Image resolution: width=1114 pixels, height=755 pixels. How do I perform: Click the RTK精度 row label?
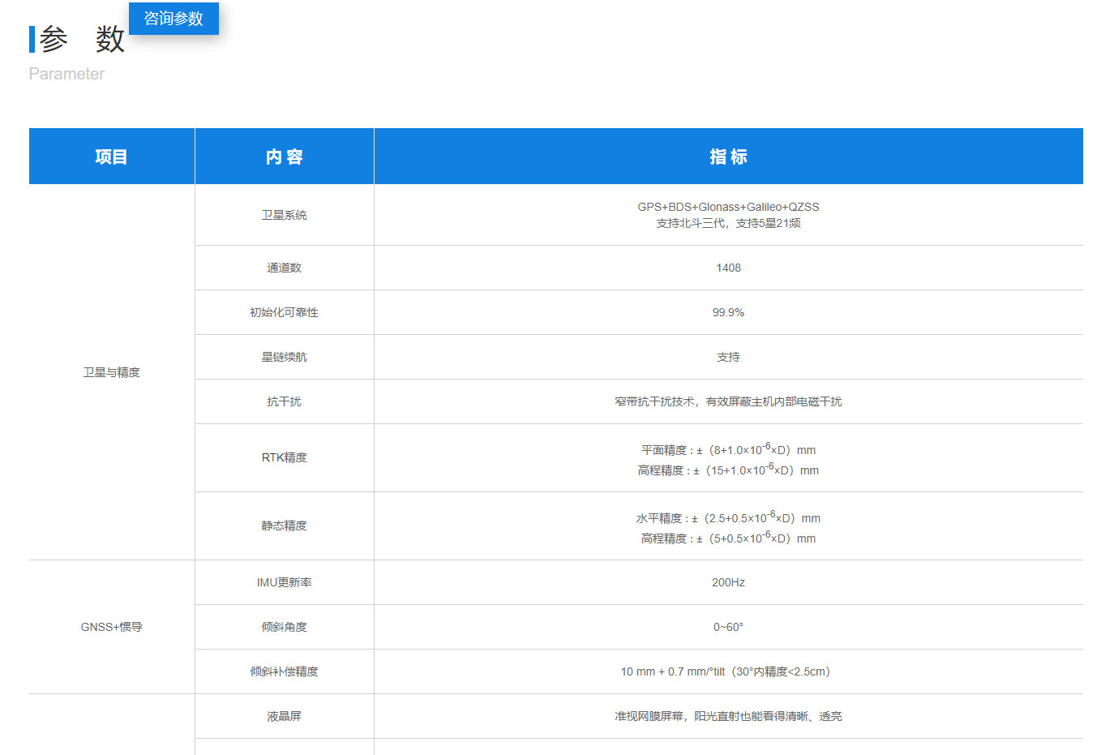tap(284, 457)
